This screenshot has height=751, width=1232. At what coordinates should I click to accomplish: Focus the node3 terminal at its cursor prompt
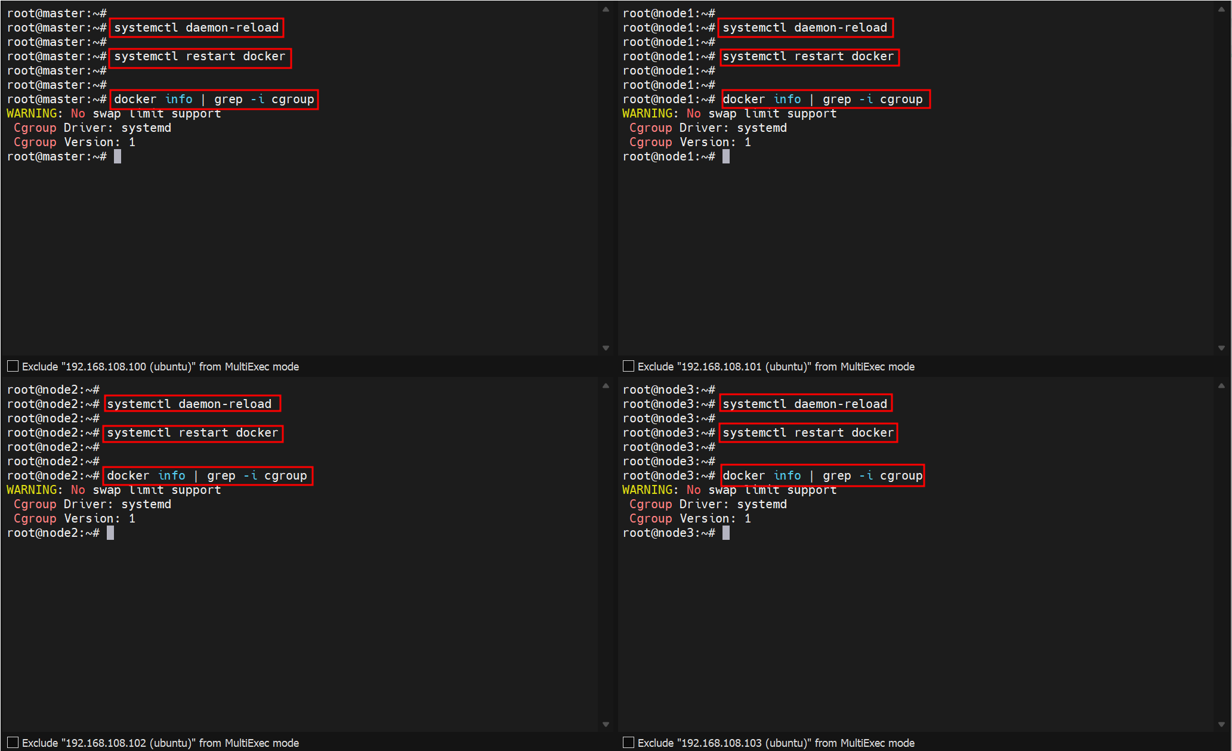pos(726,533)
